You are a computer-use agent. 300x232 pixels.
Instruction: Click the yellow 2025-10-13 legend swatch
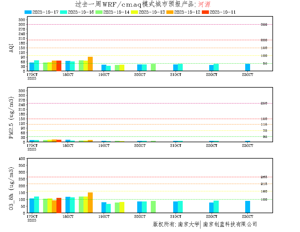point(134,12)
